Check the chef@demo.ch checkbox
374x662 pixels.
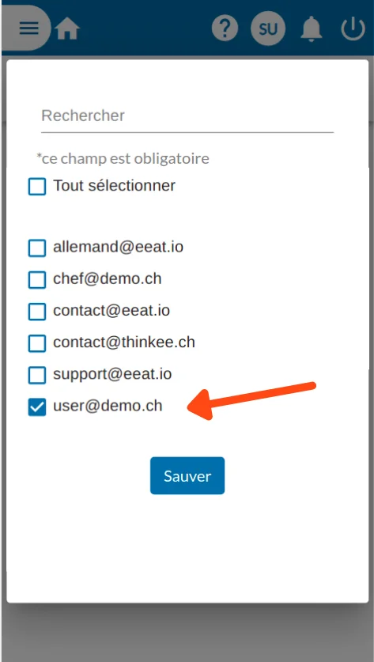coord(37,279)
